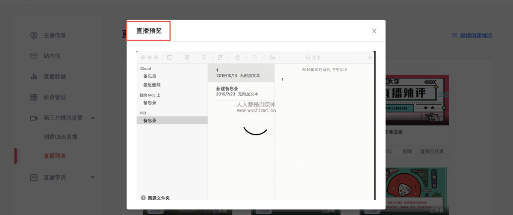Viewport: 513px width, 215px height.
Task: Click the 直播已结束 button
Action: (432, 151)
